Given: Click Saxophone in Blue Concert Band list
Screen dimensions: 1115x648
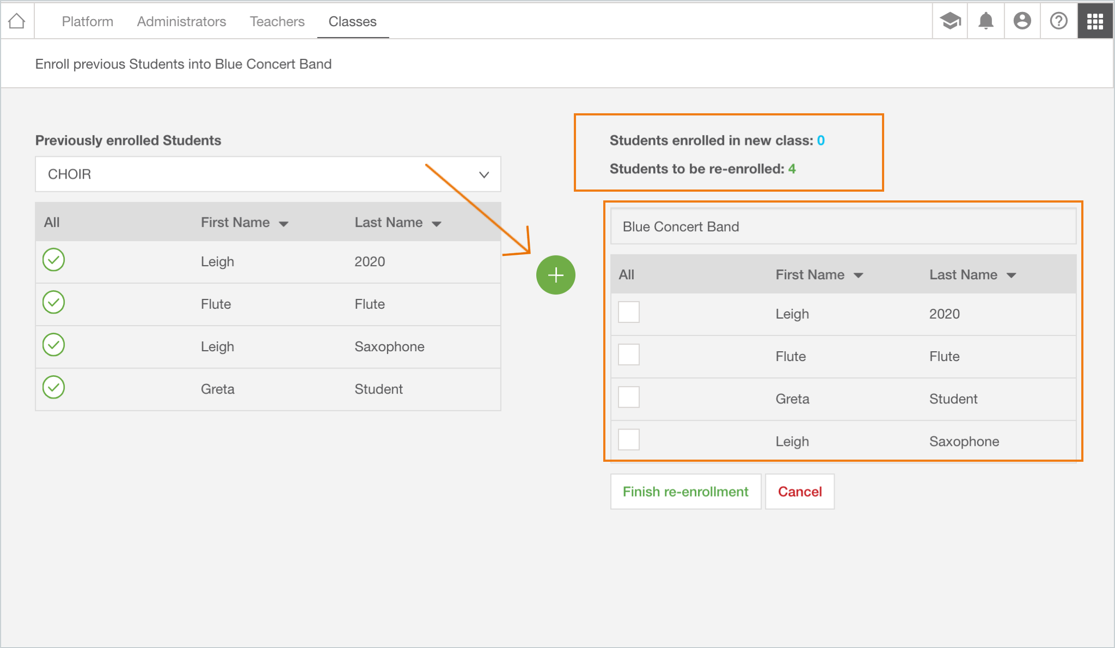Looking at the screenshot, I should point(964,442).
